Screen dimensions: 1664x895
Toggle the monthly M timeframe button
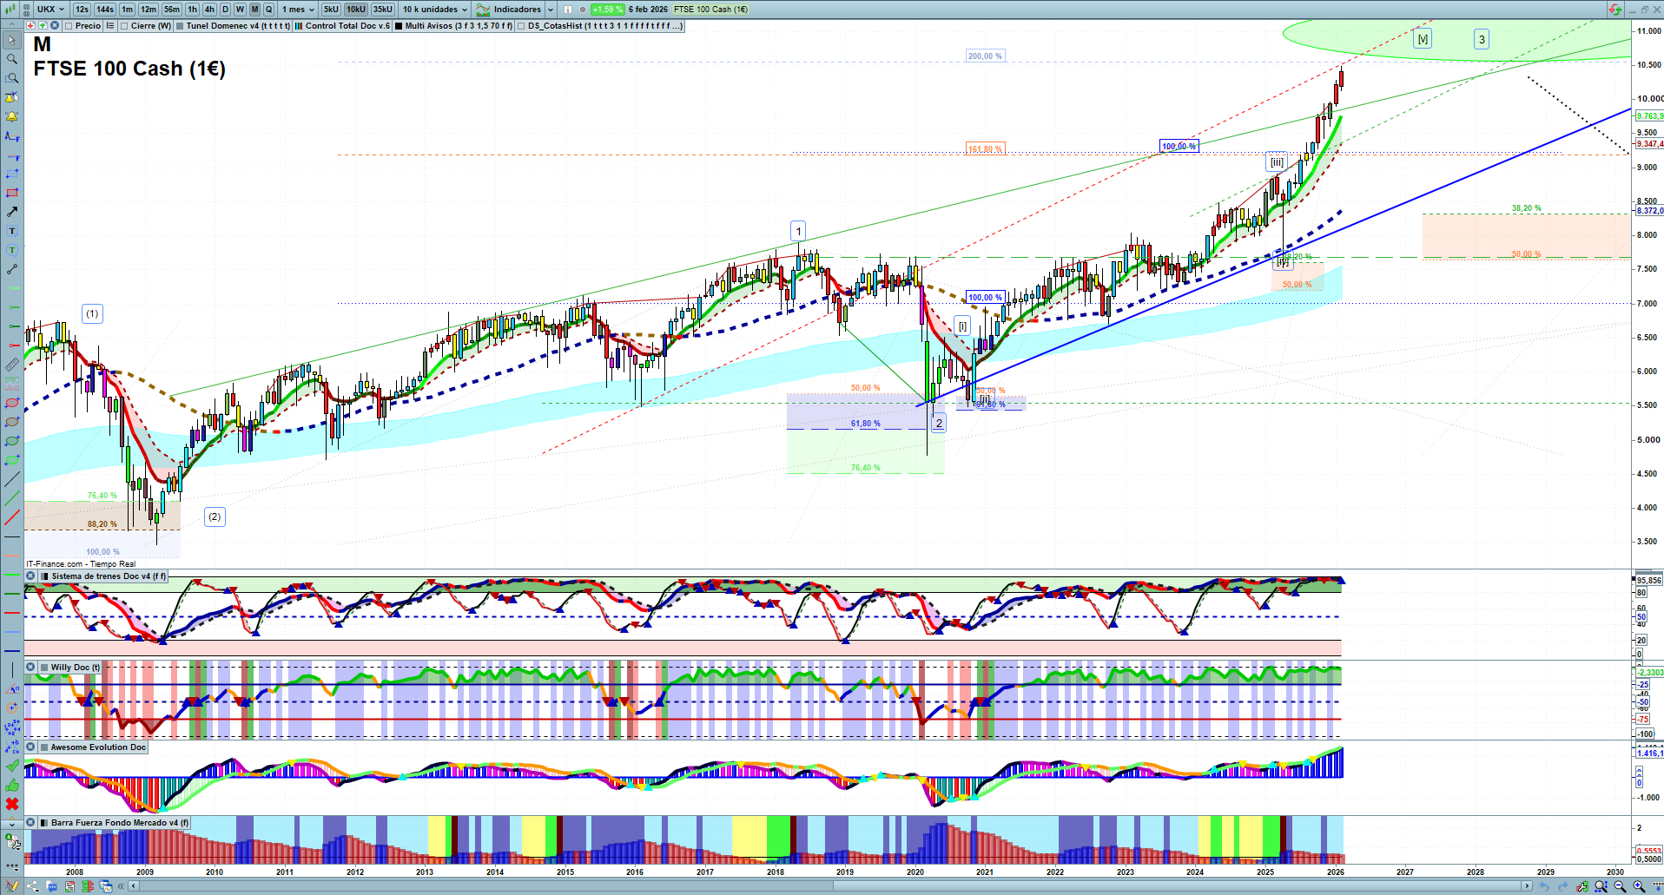[254, 10]
